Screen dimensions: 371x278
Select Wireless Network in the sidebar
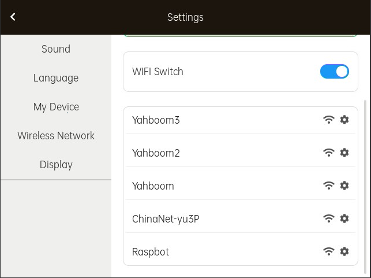56,136
